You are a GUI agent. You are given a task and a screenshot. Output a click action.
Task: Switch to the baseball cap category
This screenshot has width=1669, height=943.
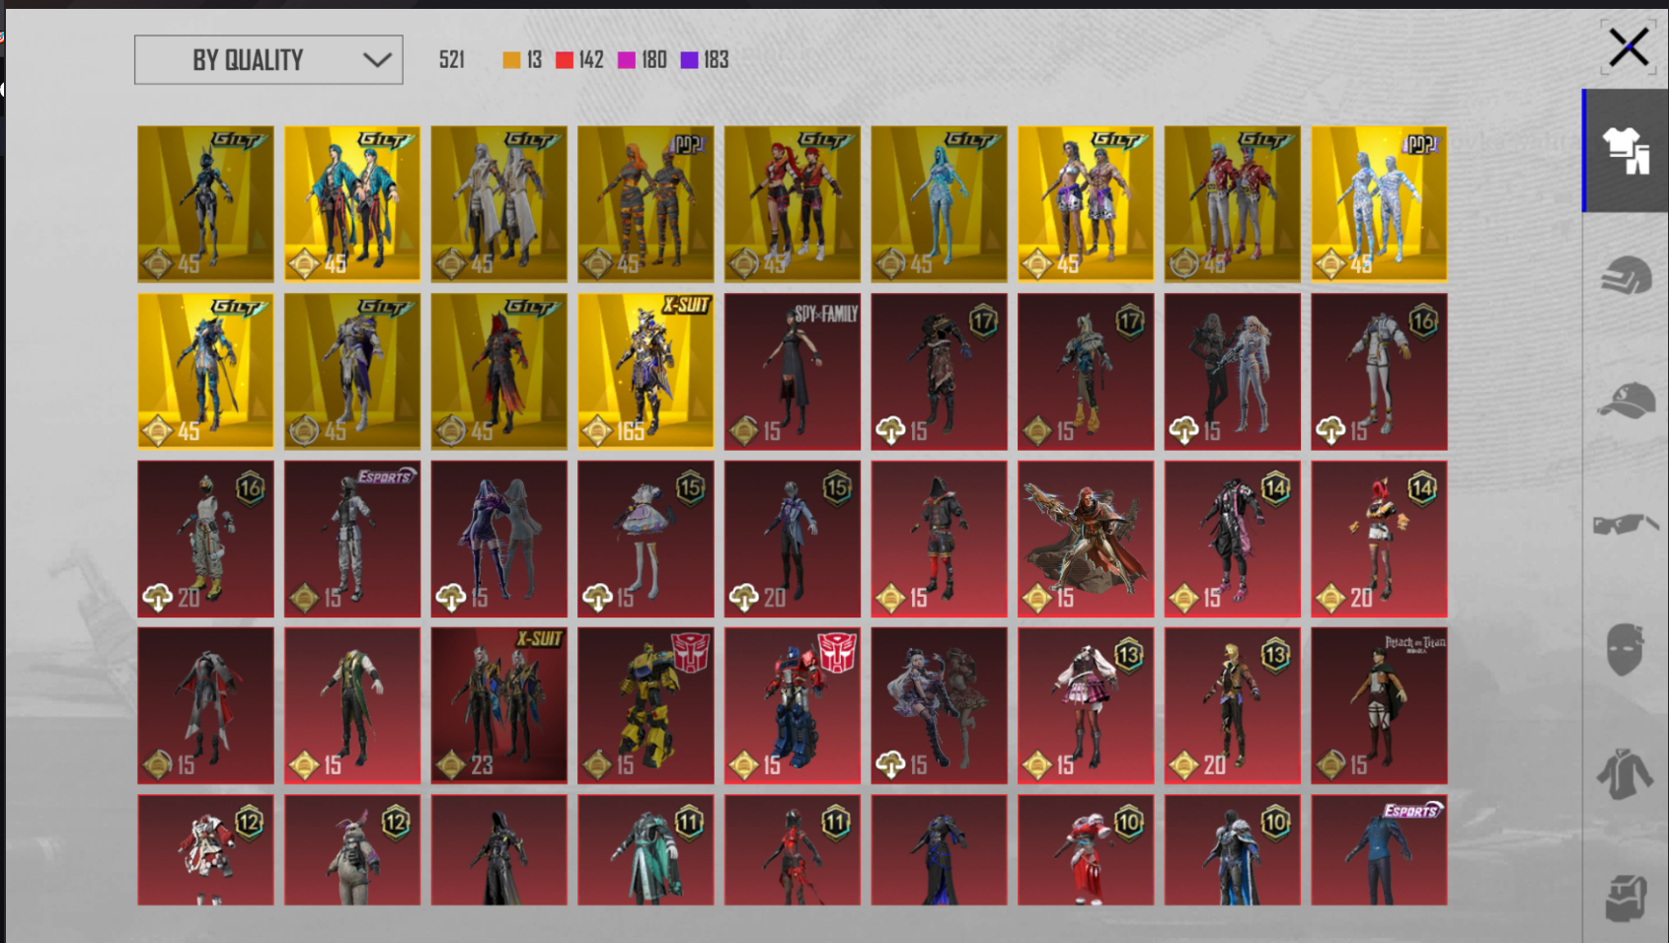[1626, 400]
